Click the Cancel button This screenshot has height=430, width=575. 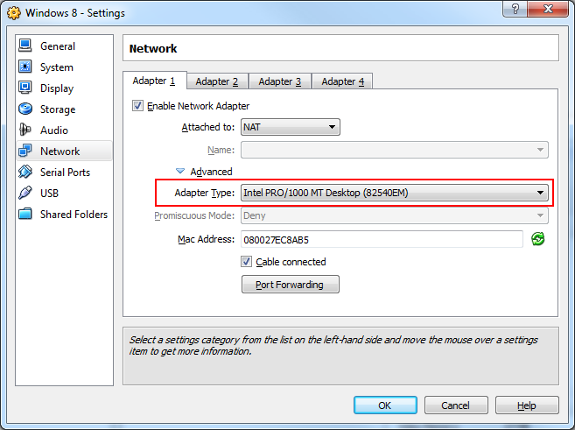pos(455,405)
